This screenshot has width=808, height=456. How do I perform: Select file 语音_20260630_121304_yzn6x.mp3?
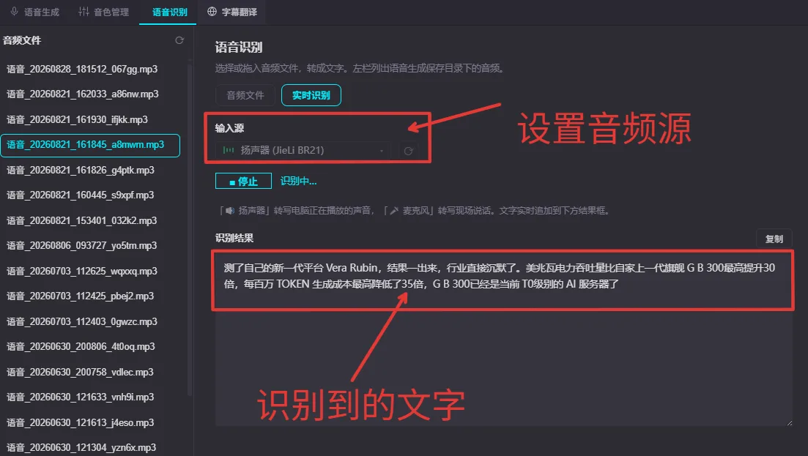(91, 447)
